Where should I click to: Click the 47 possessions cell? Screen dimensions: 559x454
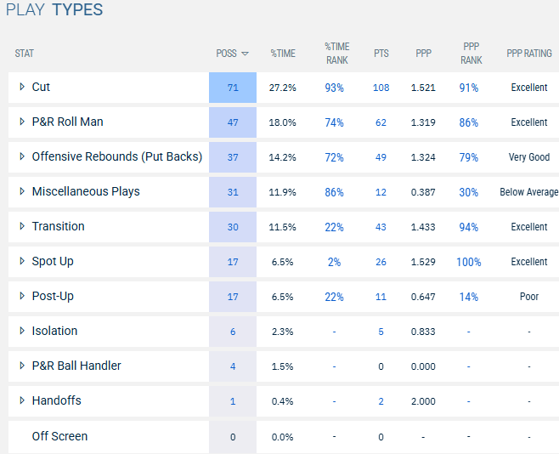coord(233,122)
